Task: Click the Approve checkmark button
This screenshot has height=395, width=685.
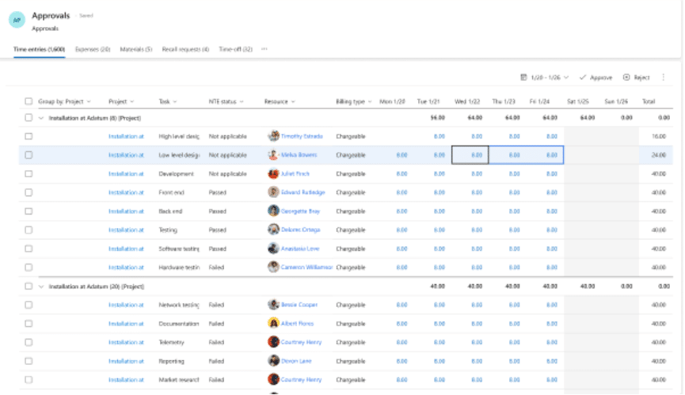Action: pyautogui.click(x=596, y=78)
